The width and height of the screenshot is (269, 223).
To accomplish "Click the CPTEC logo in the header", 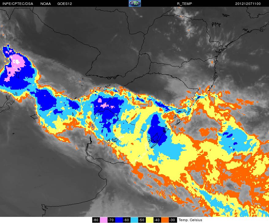I will pyautogui.click(x=135, y=3).
